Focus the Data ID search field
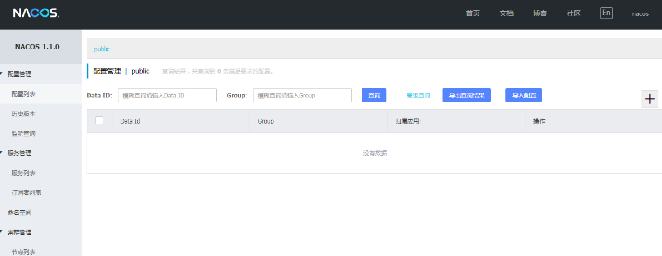The width and height of the screenshot is (662, 256). [167, 95]
